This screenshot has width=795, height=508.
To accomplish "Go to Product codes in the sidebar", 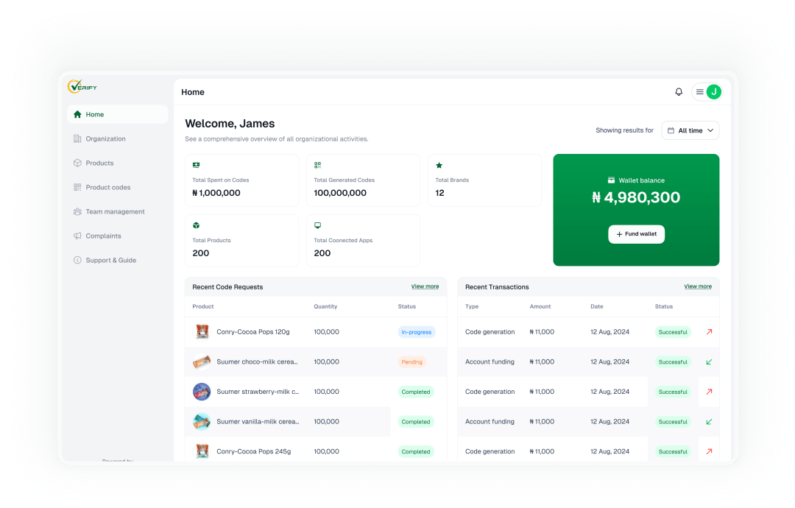I will 107,188.
